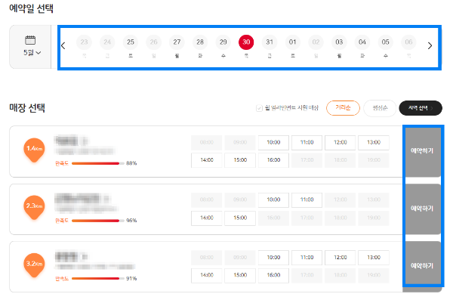Click 예약하기 for the 3.2Km store
This screenshot has height=297, width=453.
pos(423,266)
